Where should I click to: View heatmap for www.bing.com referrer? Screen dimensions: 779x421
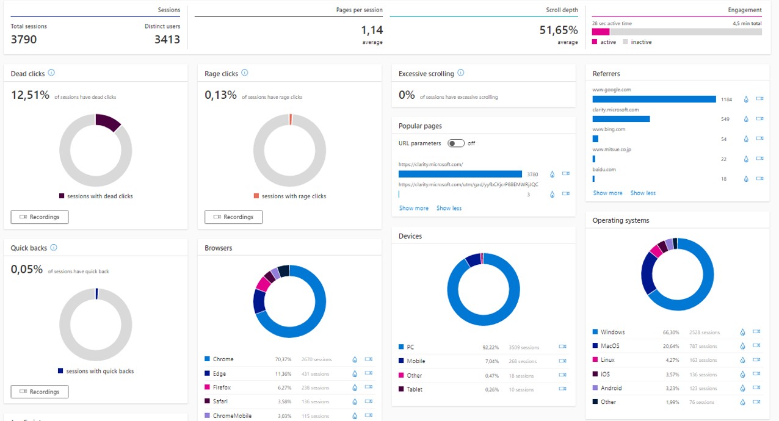point(746,139)
